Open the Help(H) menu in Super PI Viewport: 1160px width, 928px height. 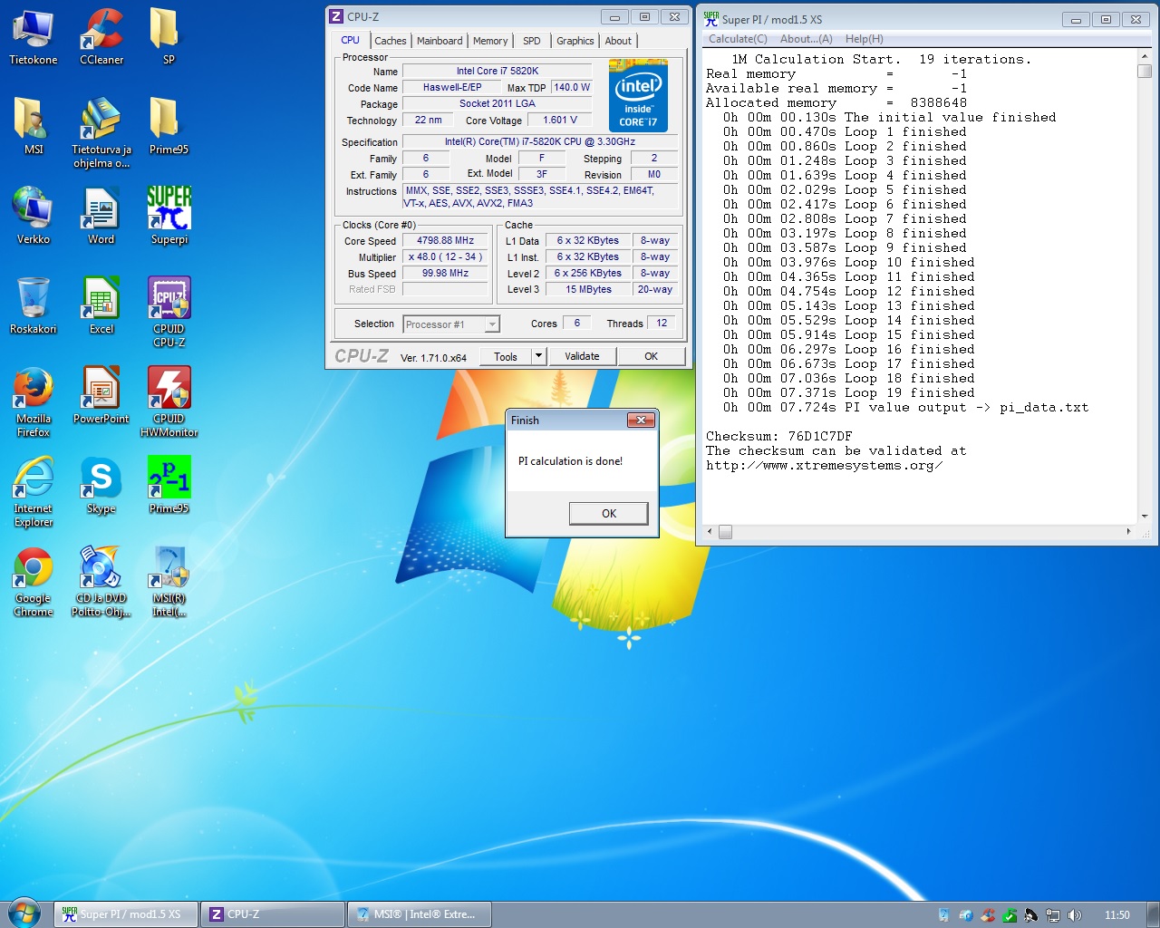point(864,39)
